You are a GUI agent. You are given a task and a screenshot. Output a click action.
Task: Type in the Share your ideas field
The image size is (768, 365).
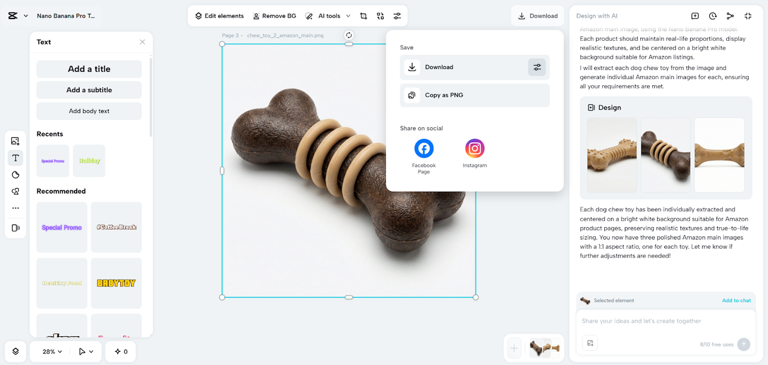[x=660, y=321]
